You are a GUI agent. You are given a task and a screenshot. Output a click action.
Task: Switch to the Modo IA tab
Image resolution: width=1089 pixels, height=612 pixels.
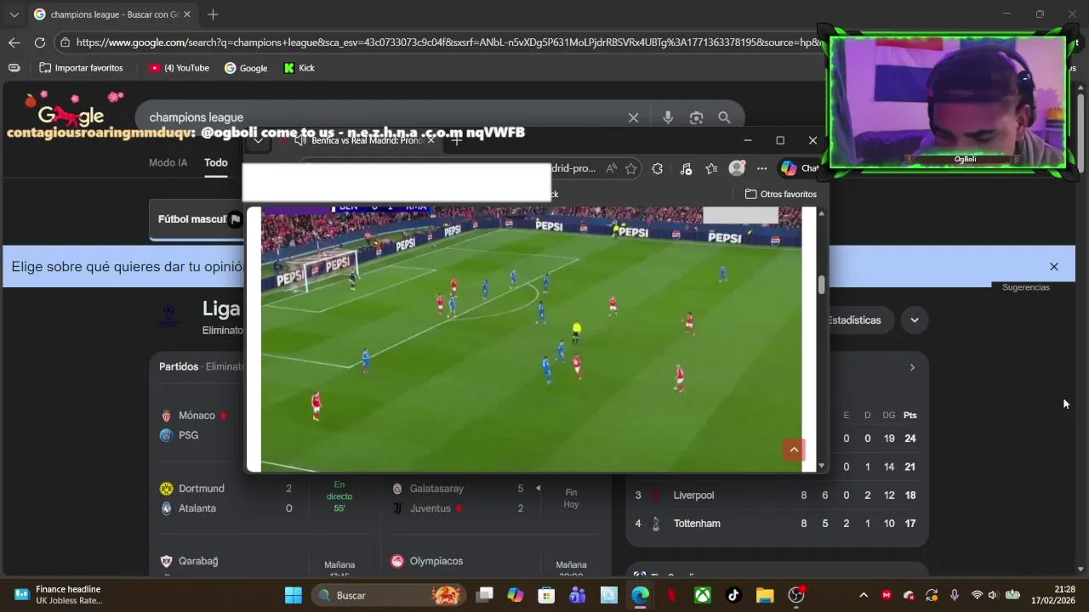point(168,162)
